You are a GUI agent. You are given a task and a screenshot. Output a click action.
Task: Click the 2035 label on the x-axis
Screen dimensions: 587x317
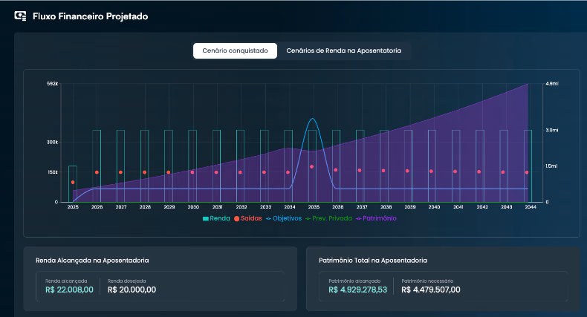[314, 206]
